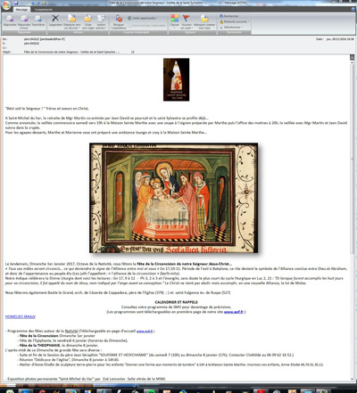Open the HOMELIES SMduV link
This screenshot has height=393, width=357.
[x=21, y=316]
